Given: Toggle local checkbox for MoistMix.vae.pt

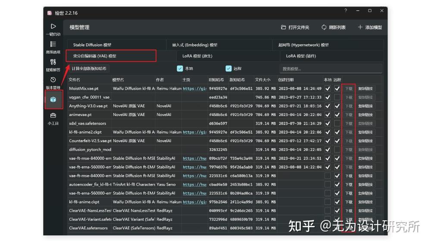Looking at the screenshot, I should [328, 88].
